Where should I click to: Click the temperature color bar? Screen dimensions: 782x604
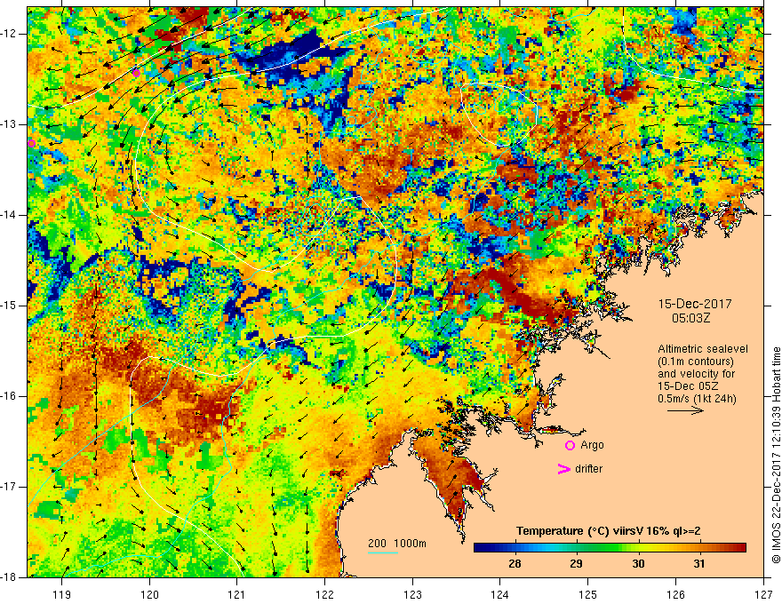(x=610, y=548)
